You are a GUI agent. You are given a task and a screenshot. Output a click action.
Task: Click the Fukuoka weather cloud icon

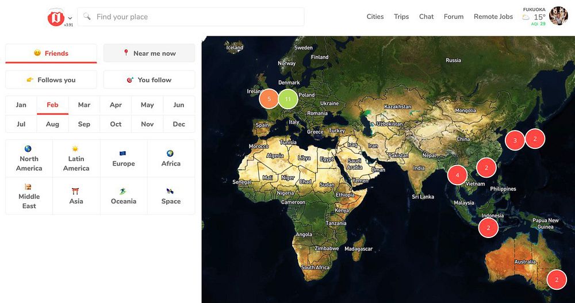pos(526,18)
